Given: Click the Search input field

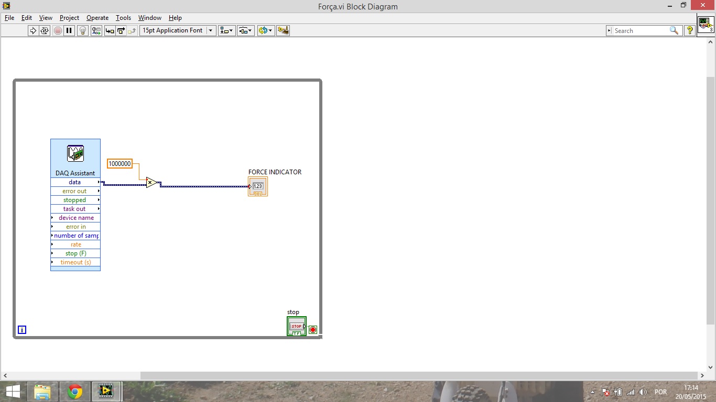Looking at the screenshot, I should (x=639, y=31).
